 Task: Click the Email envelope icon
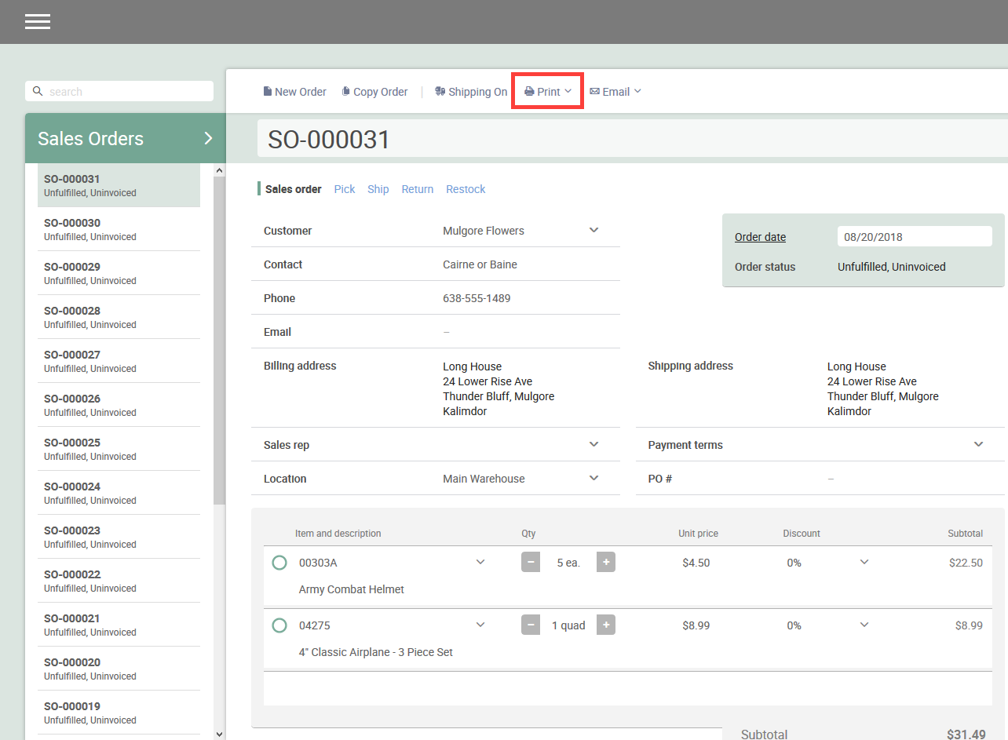coord(594,92)
